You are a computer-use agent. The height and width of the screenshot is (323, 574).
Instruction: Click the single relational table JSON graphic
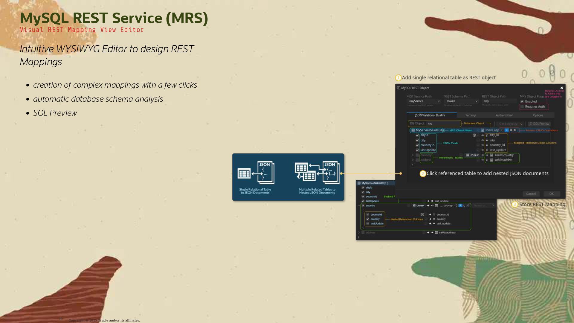(256, 173)
